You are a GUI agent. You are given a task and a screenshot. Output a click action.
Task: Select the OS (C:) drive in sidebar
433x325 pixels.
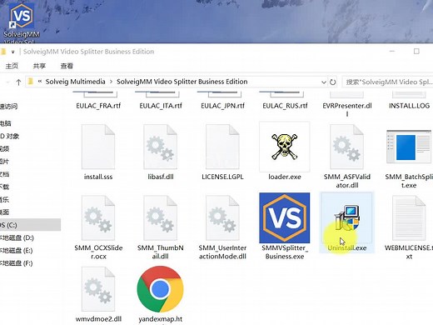click(30, 225)
